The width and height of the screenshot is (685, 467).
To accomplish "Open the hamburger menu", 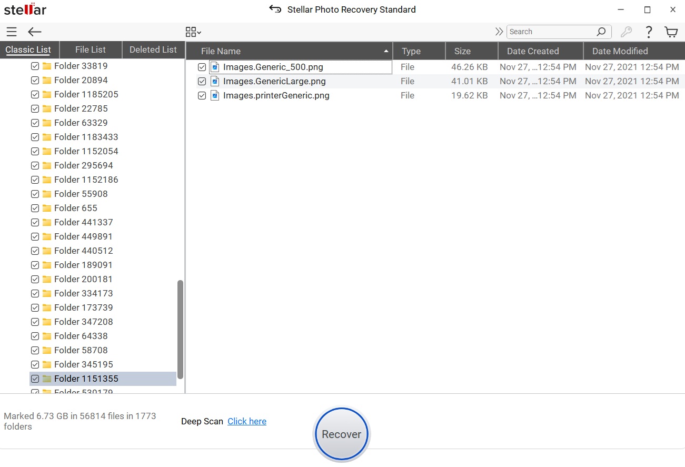I will pos(12,32).
